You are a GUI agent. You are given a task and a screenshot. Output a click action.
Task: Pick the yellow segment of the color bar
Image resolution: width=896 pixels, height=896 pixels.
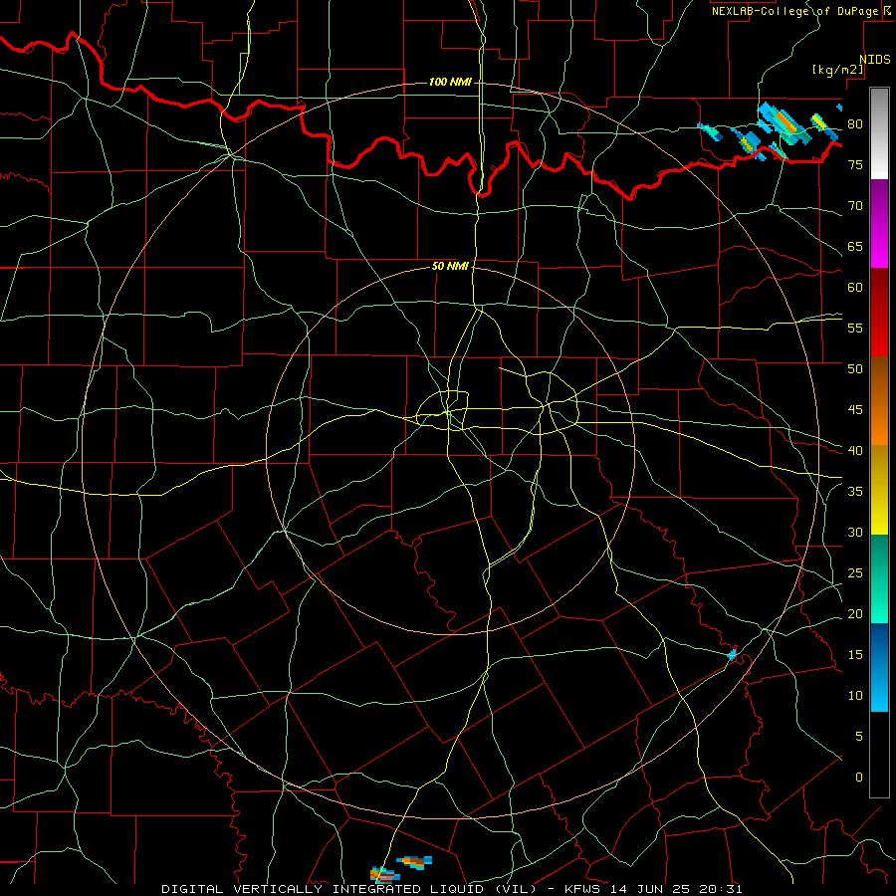click(879, 490)
